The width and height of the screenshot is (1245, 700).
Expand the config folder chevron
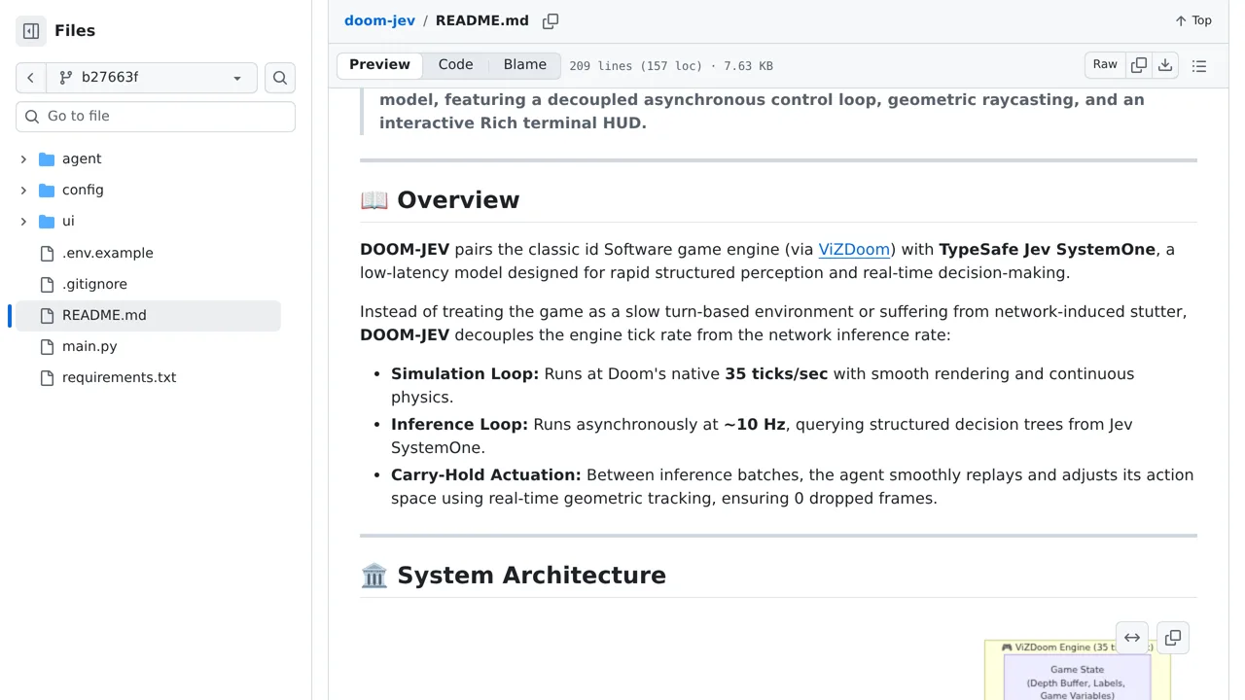tap(23, 191)
